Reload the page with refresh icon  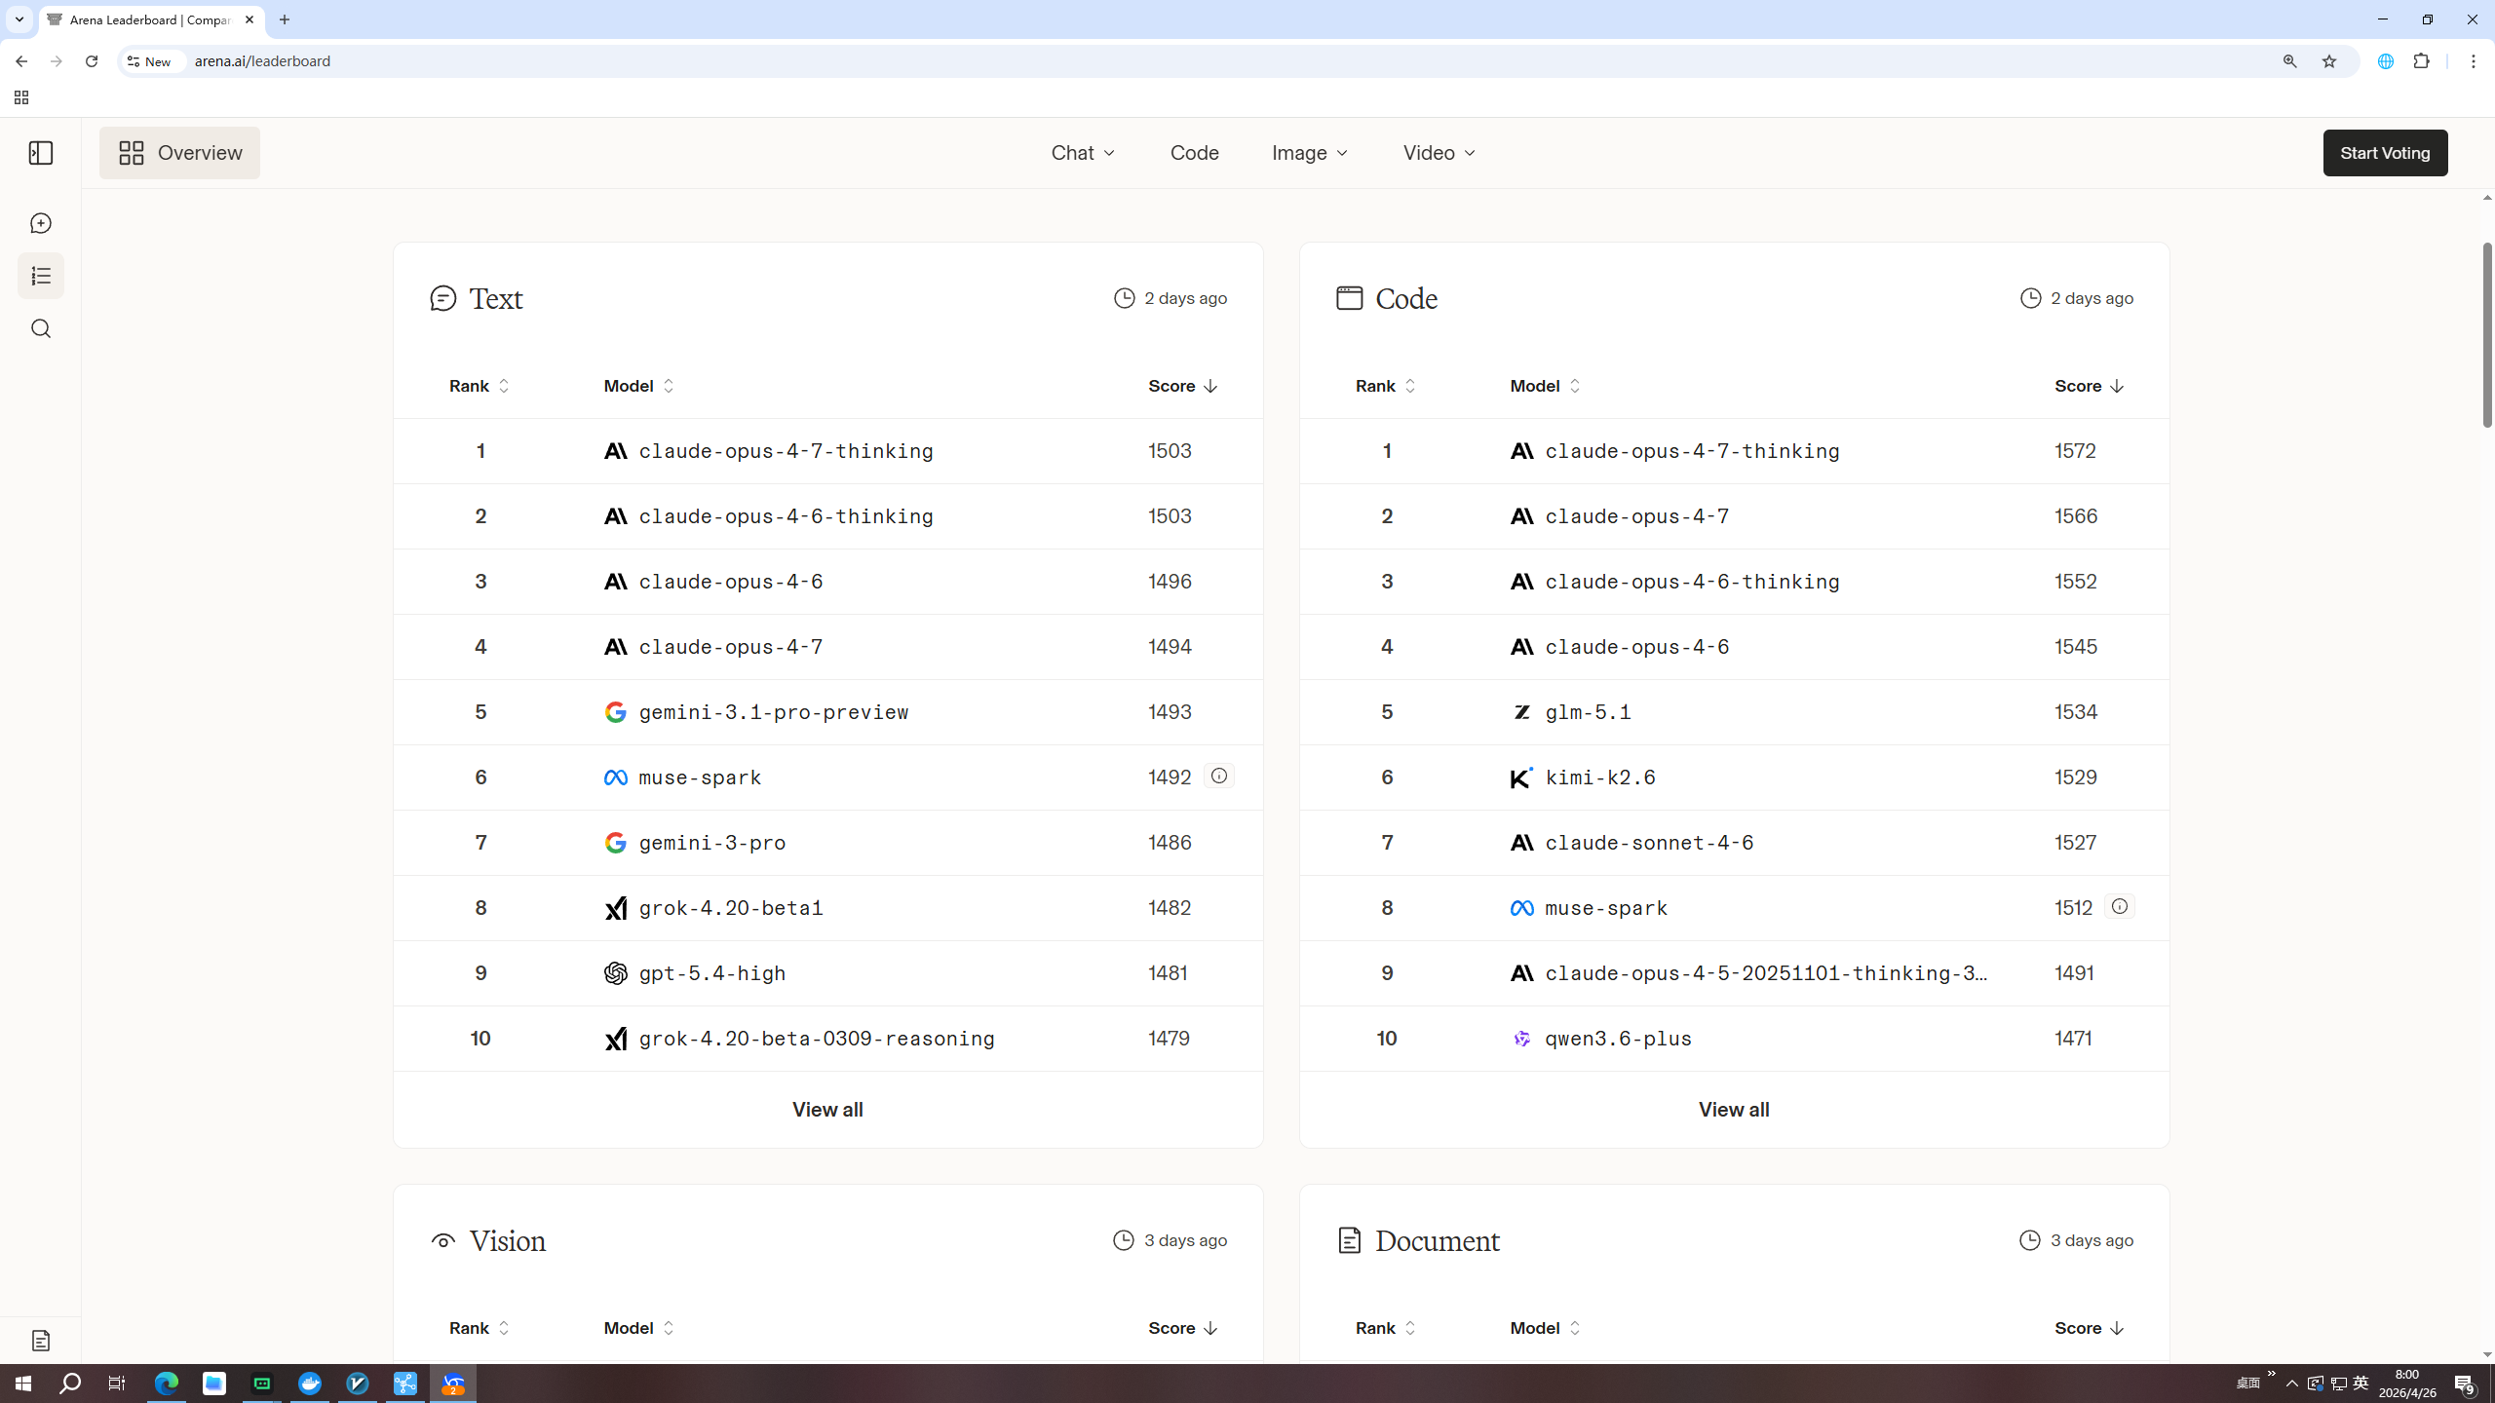click(x=92, y=60)
